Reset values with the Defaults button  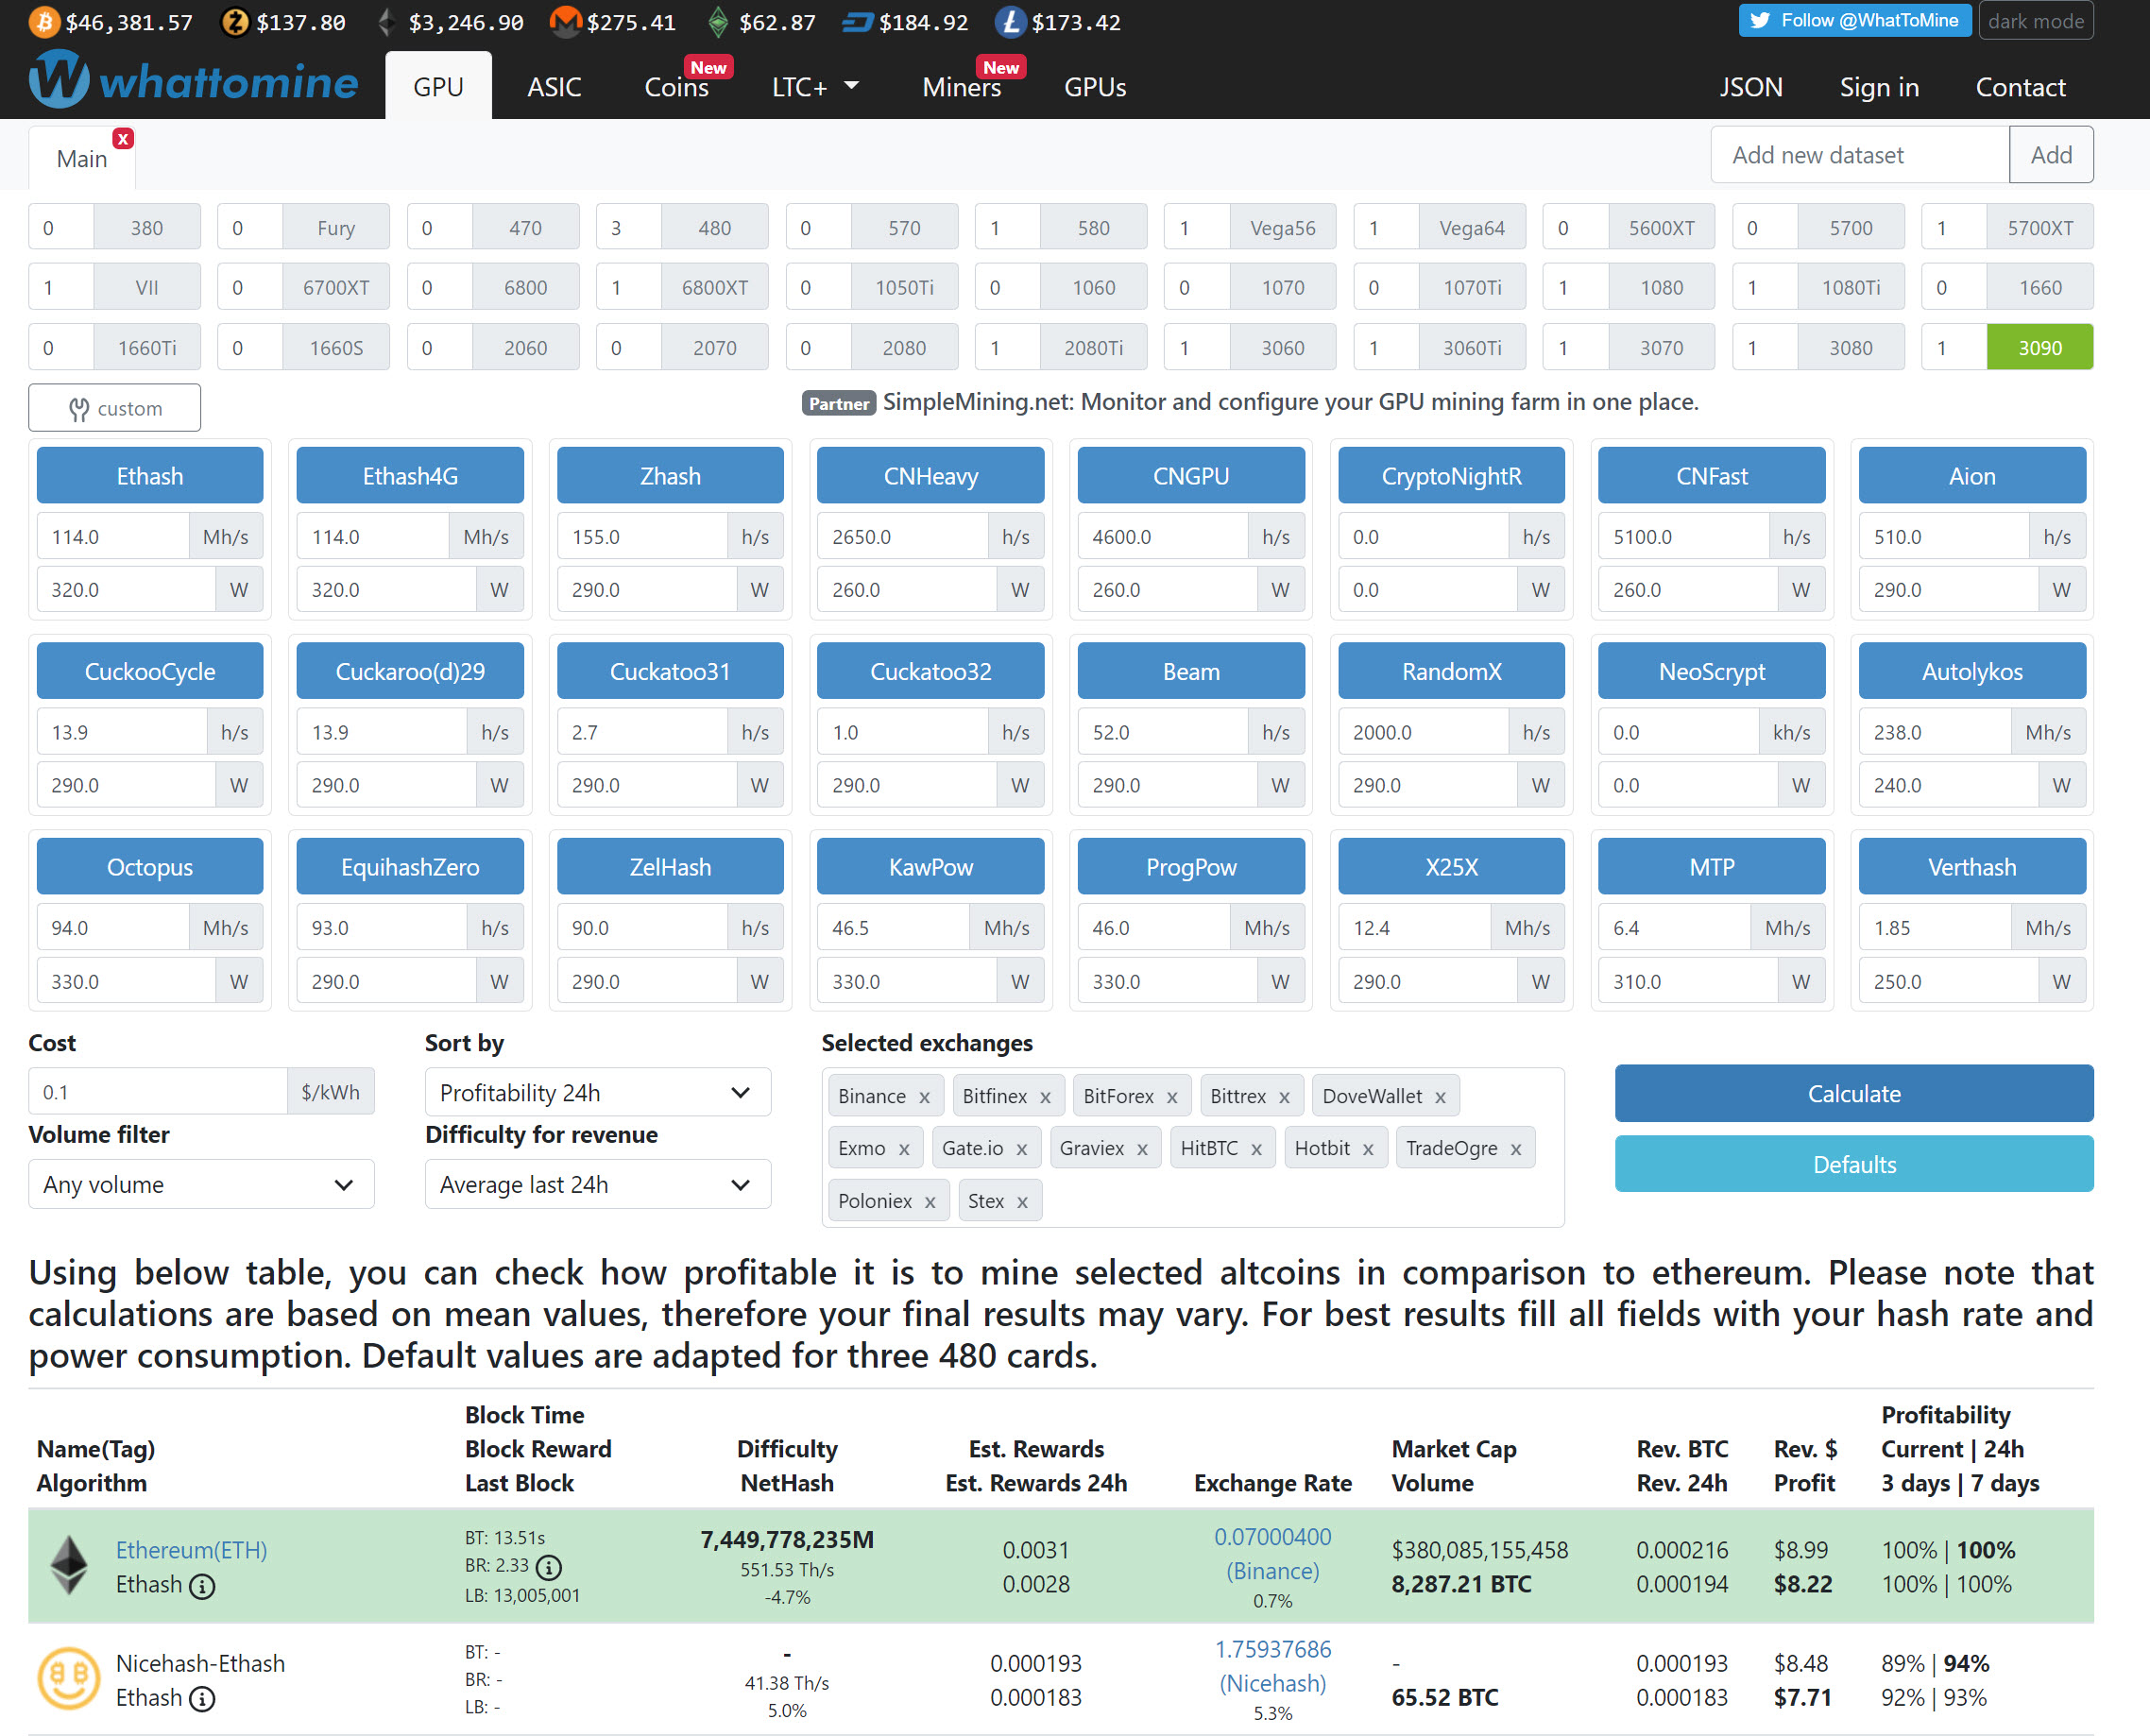pyautogui.click(x=1854, y=1164)
